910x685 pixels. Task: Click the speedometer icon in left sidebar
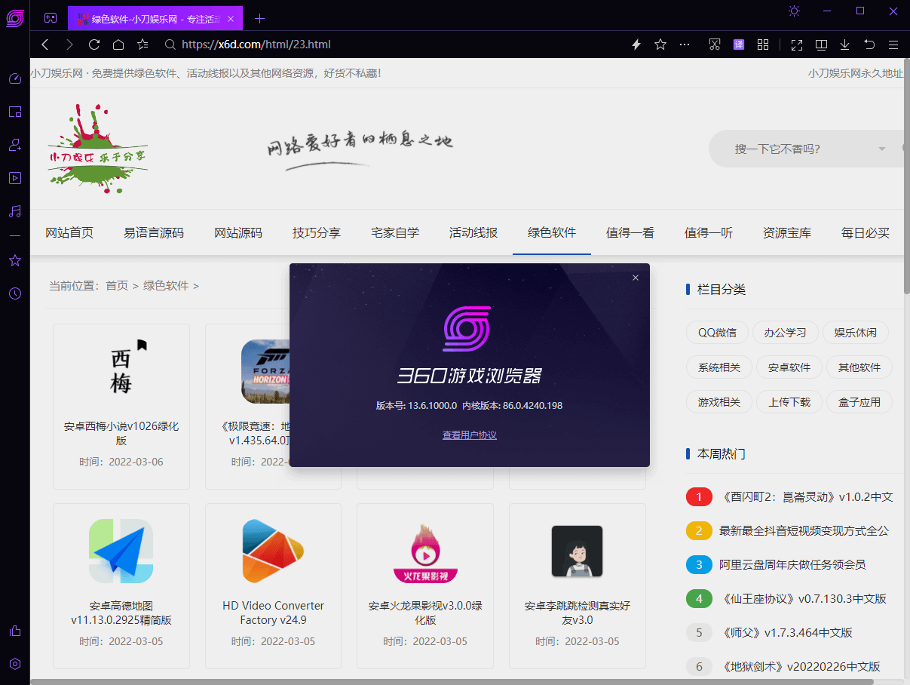(x=15, y=78)
